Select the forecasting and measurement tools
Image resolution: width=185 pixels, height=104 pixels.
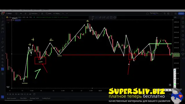click(x=3, y=32)
